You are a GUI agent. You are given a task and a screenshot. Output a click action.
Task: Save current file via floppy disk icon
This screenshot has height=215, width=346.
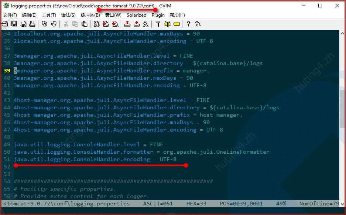[14, 24]
